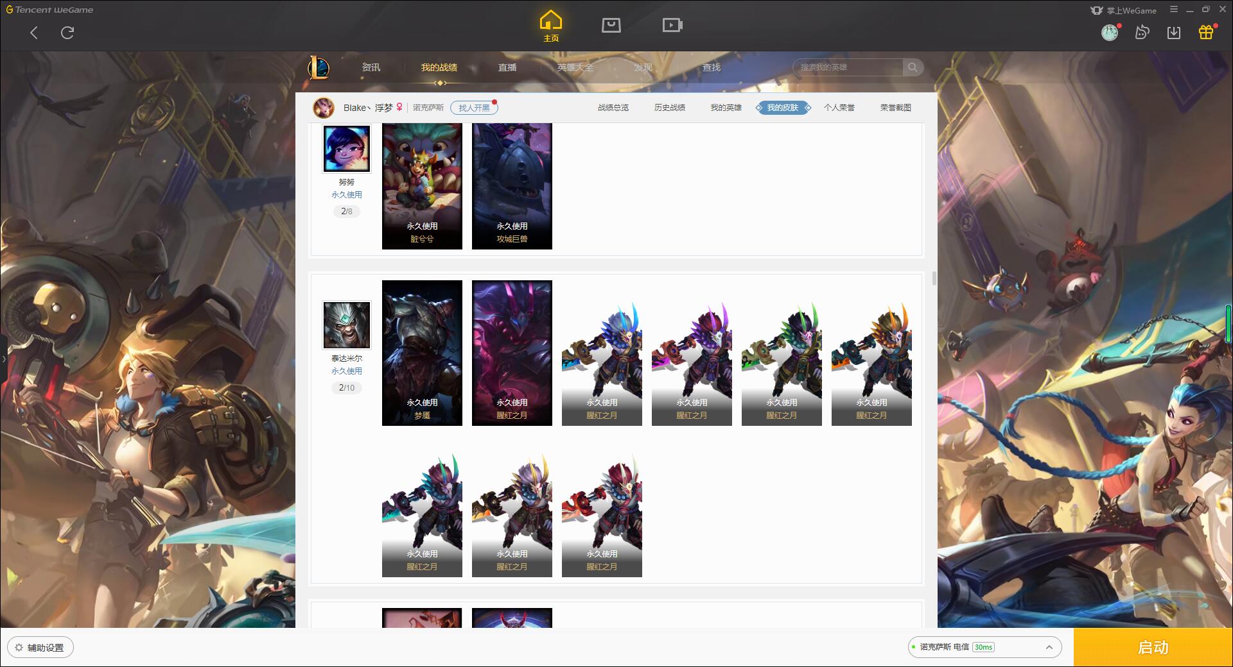This screenshot has height=667, width=1233.
Task: Open the store bag icon in top bar
Action: (x=611, y=26)
